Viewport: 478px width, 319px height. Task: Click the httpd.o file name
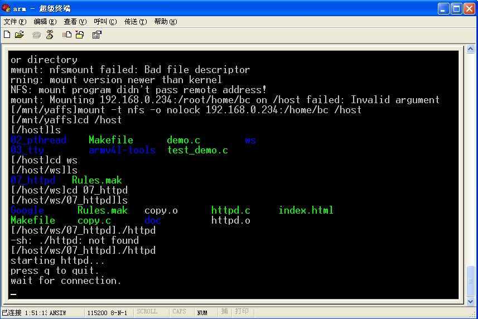tap(231, 220)
